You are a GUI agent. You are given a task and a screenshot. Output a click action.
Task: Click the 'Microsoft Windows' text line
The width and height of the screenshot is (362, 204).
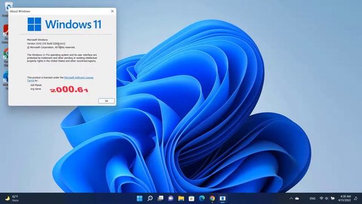click(x=37, y=40)
